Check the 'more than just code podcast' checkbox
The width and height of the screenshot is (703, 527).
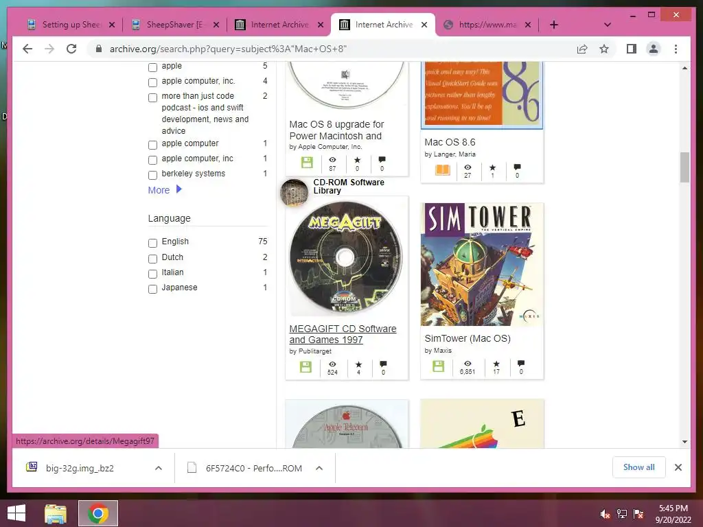[152, 97]
